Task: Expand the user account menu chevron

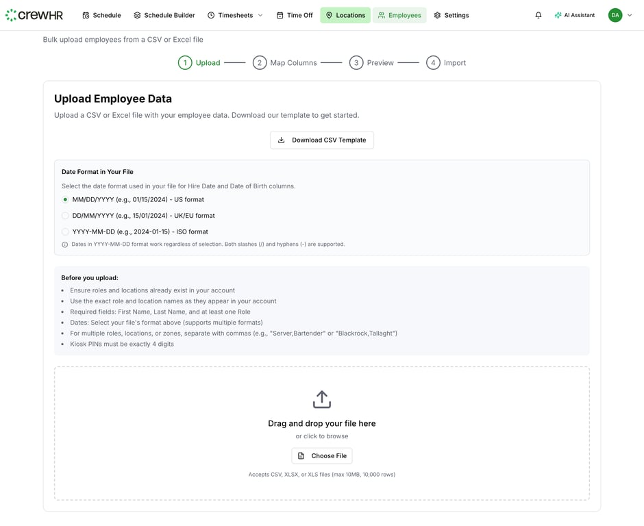Action: click(630, 15)
